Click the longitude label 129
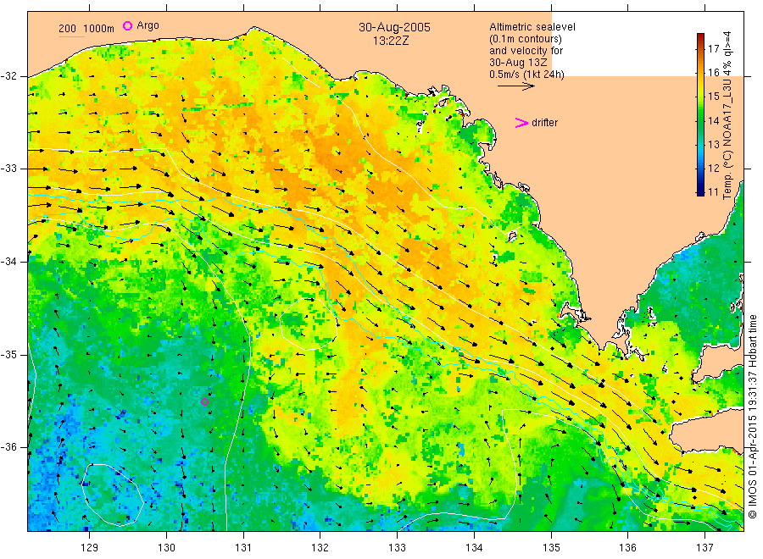This screenshot has width=763, height=559. coord(90,548)
